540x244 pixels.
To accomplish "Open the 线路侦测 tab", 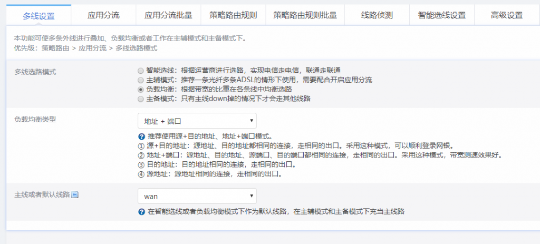I will (377, 15).
